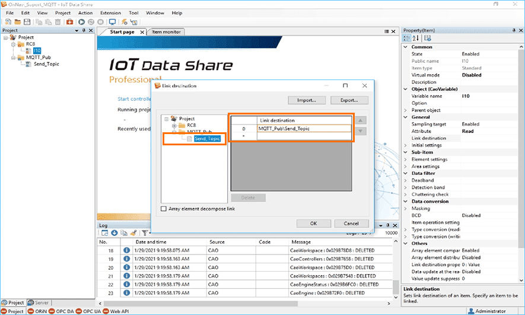Click the Open project folder icon

tap(18, 22)
